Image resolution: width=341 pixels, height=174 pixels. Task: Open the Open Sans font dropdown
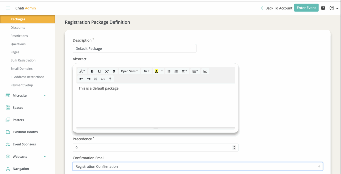coord(129,71)
